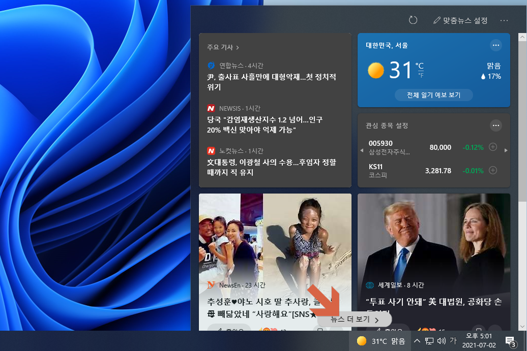Open the volume tray icon
This screenshot has height=351, width=527.
(442, 341)
